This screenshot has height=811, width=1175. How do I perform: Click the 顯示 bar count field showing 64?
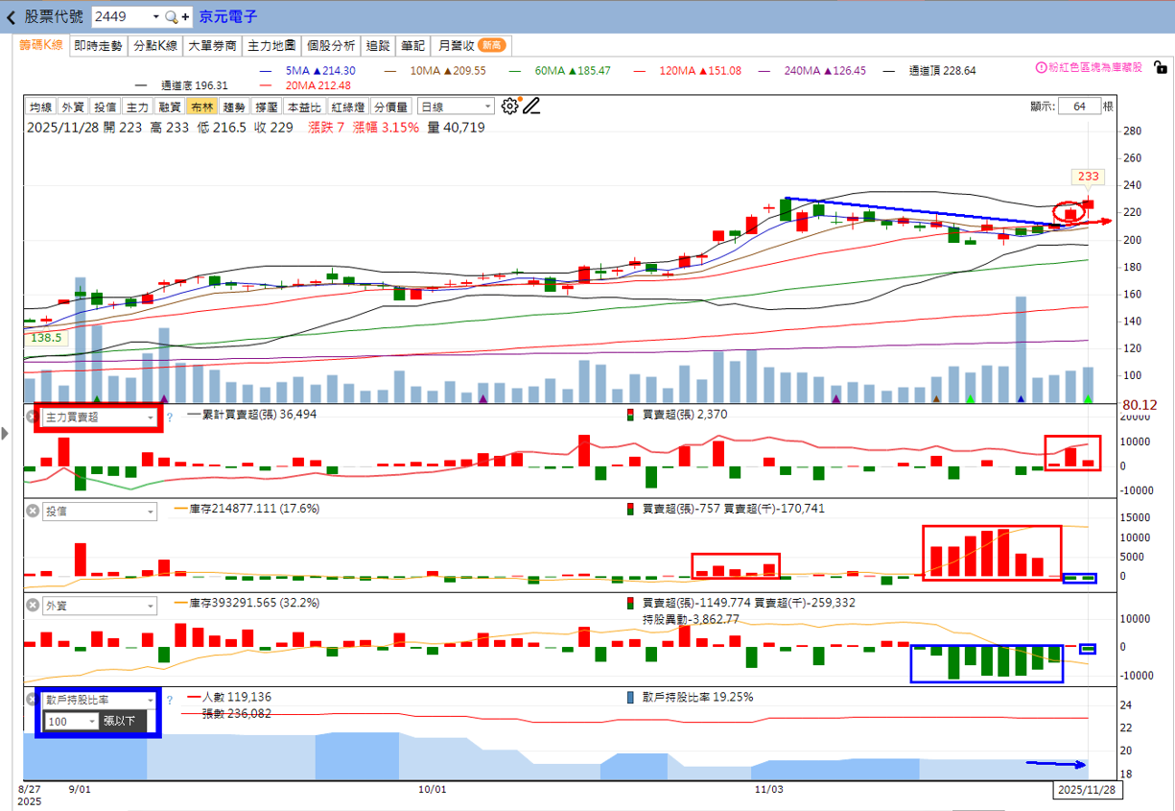click(1080, 107)
